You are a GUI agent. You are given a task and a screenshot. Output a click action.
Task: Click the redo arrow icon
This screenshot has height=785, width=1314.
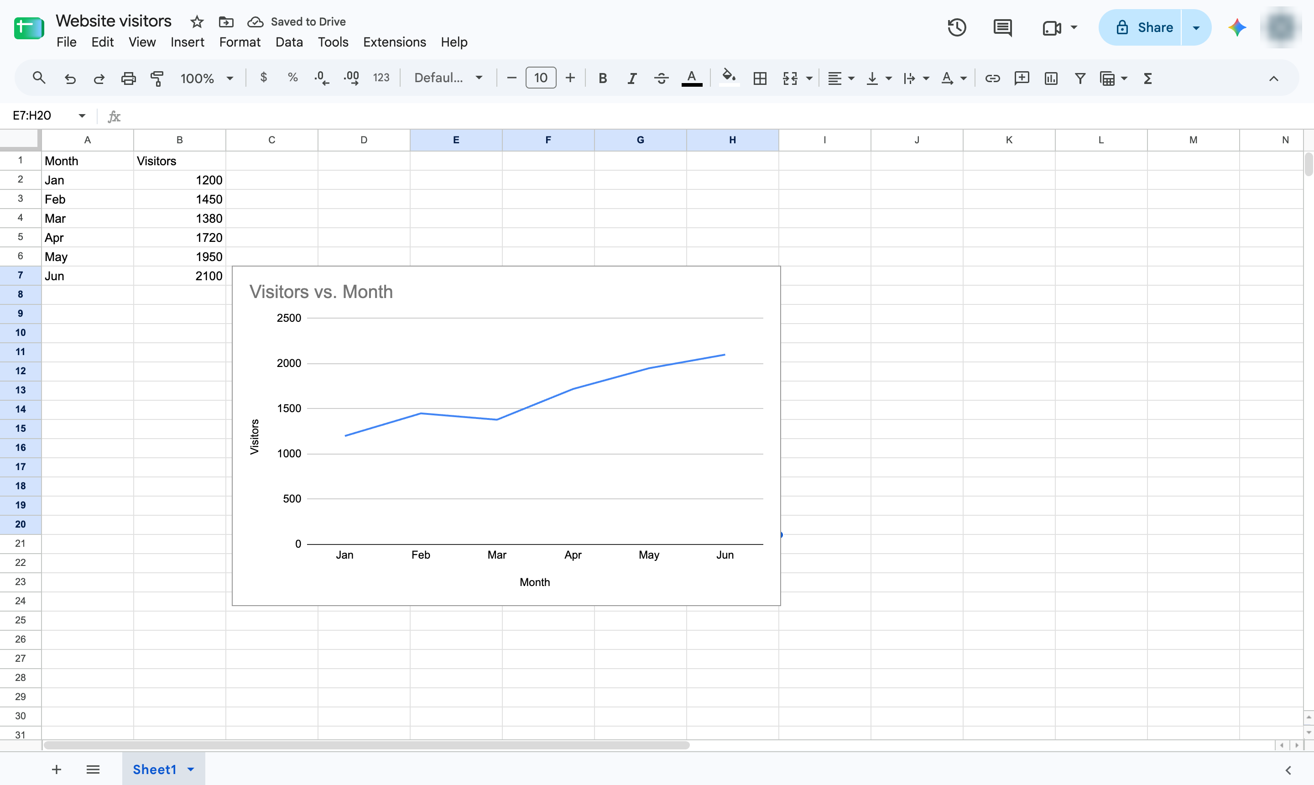[x=99, y=78]
